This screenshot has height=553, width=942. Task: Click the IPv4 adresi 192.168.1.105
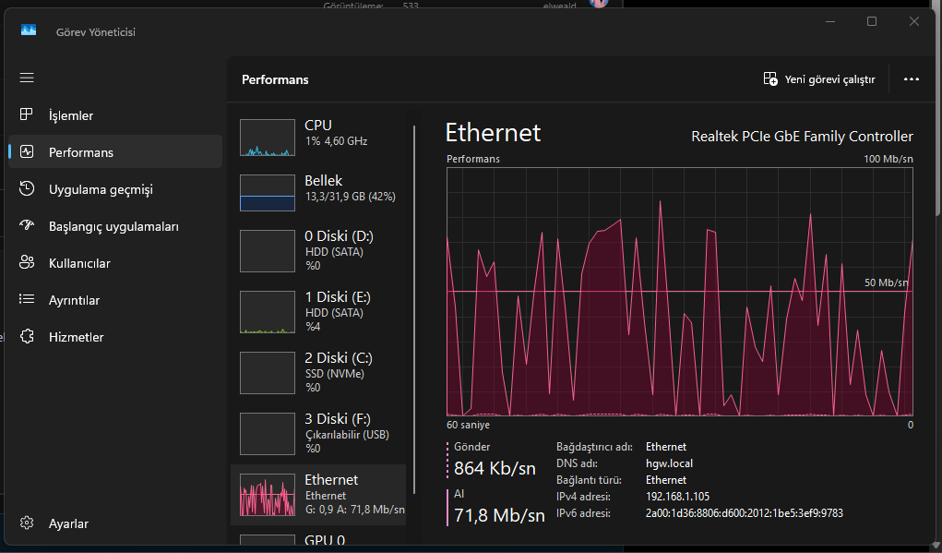coord(677,497)
